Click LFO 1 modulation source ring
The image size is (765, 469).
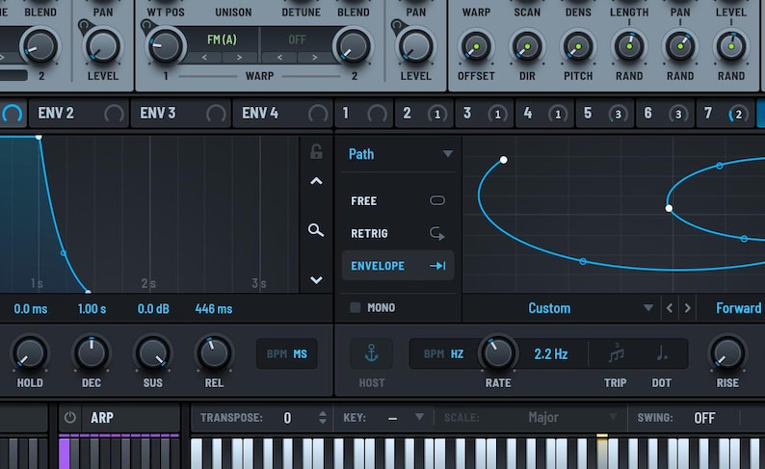[377, 114]
